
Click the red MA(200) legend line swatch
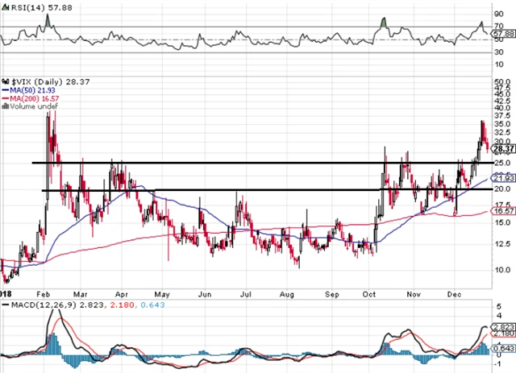4,97
